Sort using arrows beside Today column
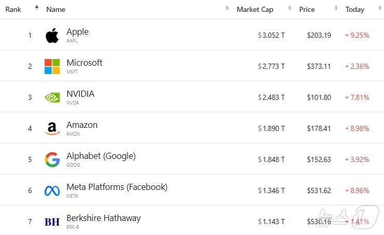384x235 pixels. click(380, 8)
